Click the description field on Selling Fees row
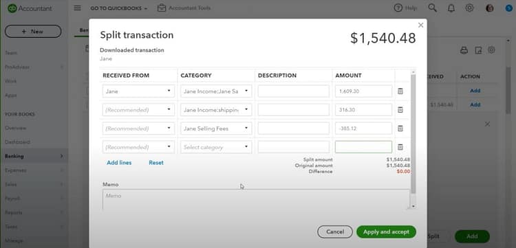516x248 pixels. click(x=294, y=128)
